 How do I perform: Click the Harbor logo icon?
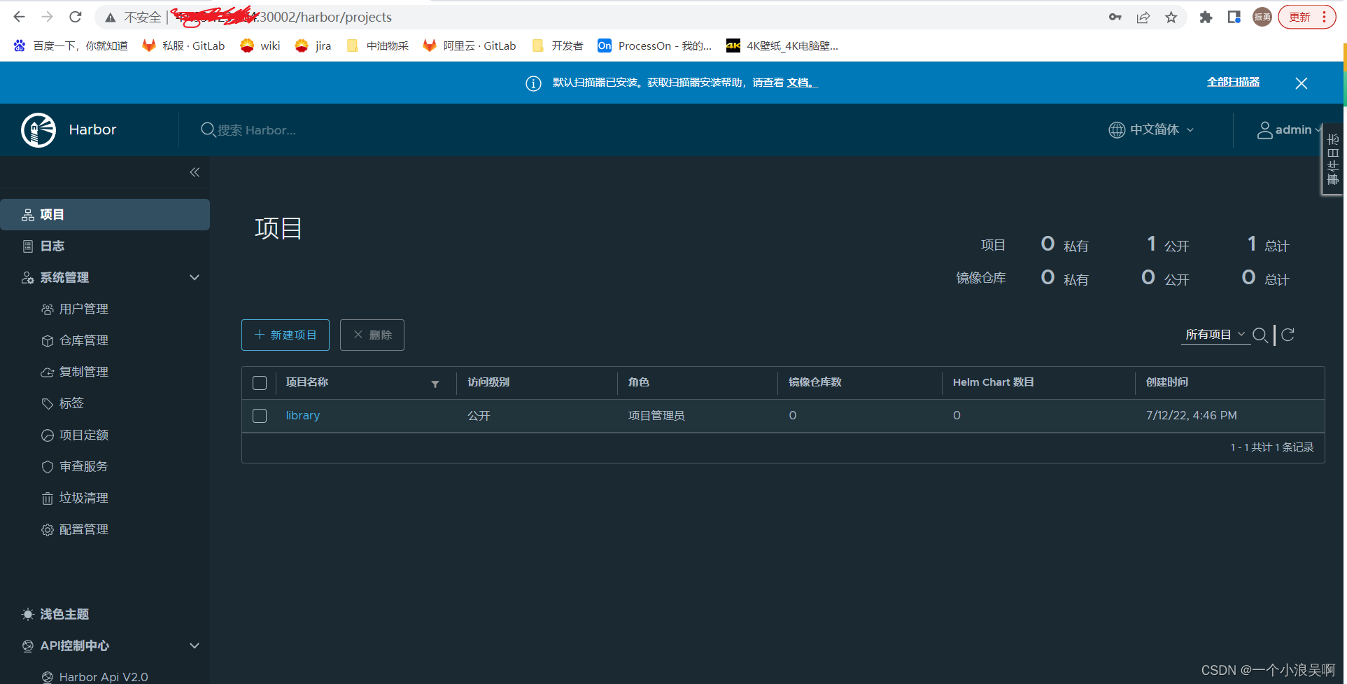(x=38, y=130)
